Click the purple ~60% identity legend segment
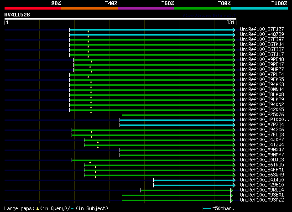292x212 pixels. (x=146, y=8)
